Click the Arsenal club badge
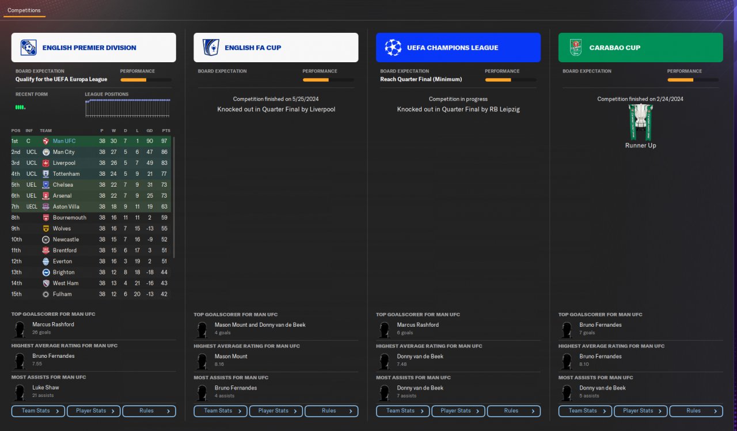 [46, 196]
